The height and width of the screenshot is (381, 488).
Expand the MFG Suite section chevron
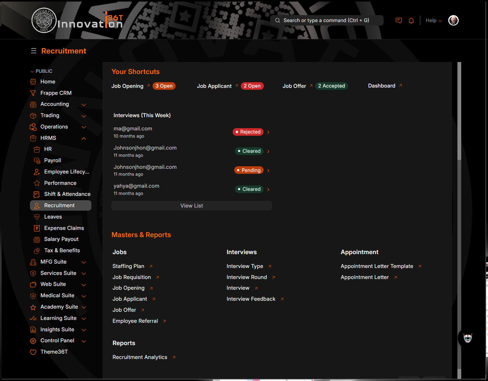84,262
